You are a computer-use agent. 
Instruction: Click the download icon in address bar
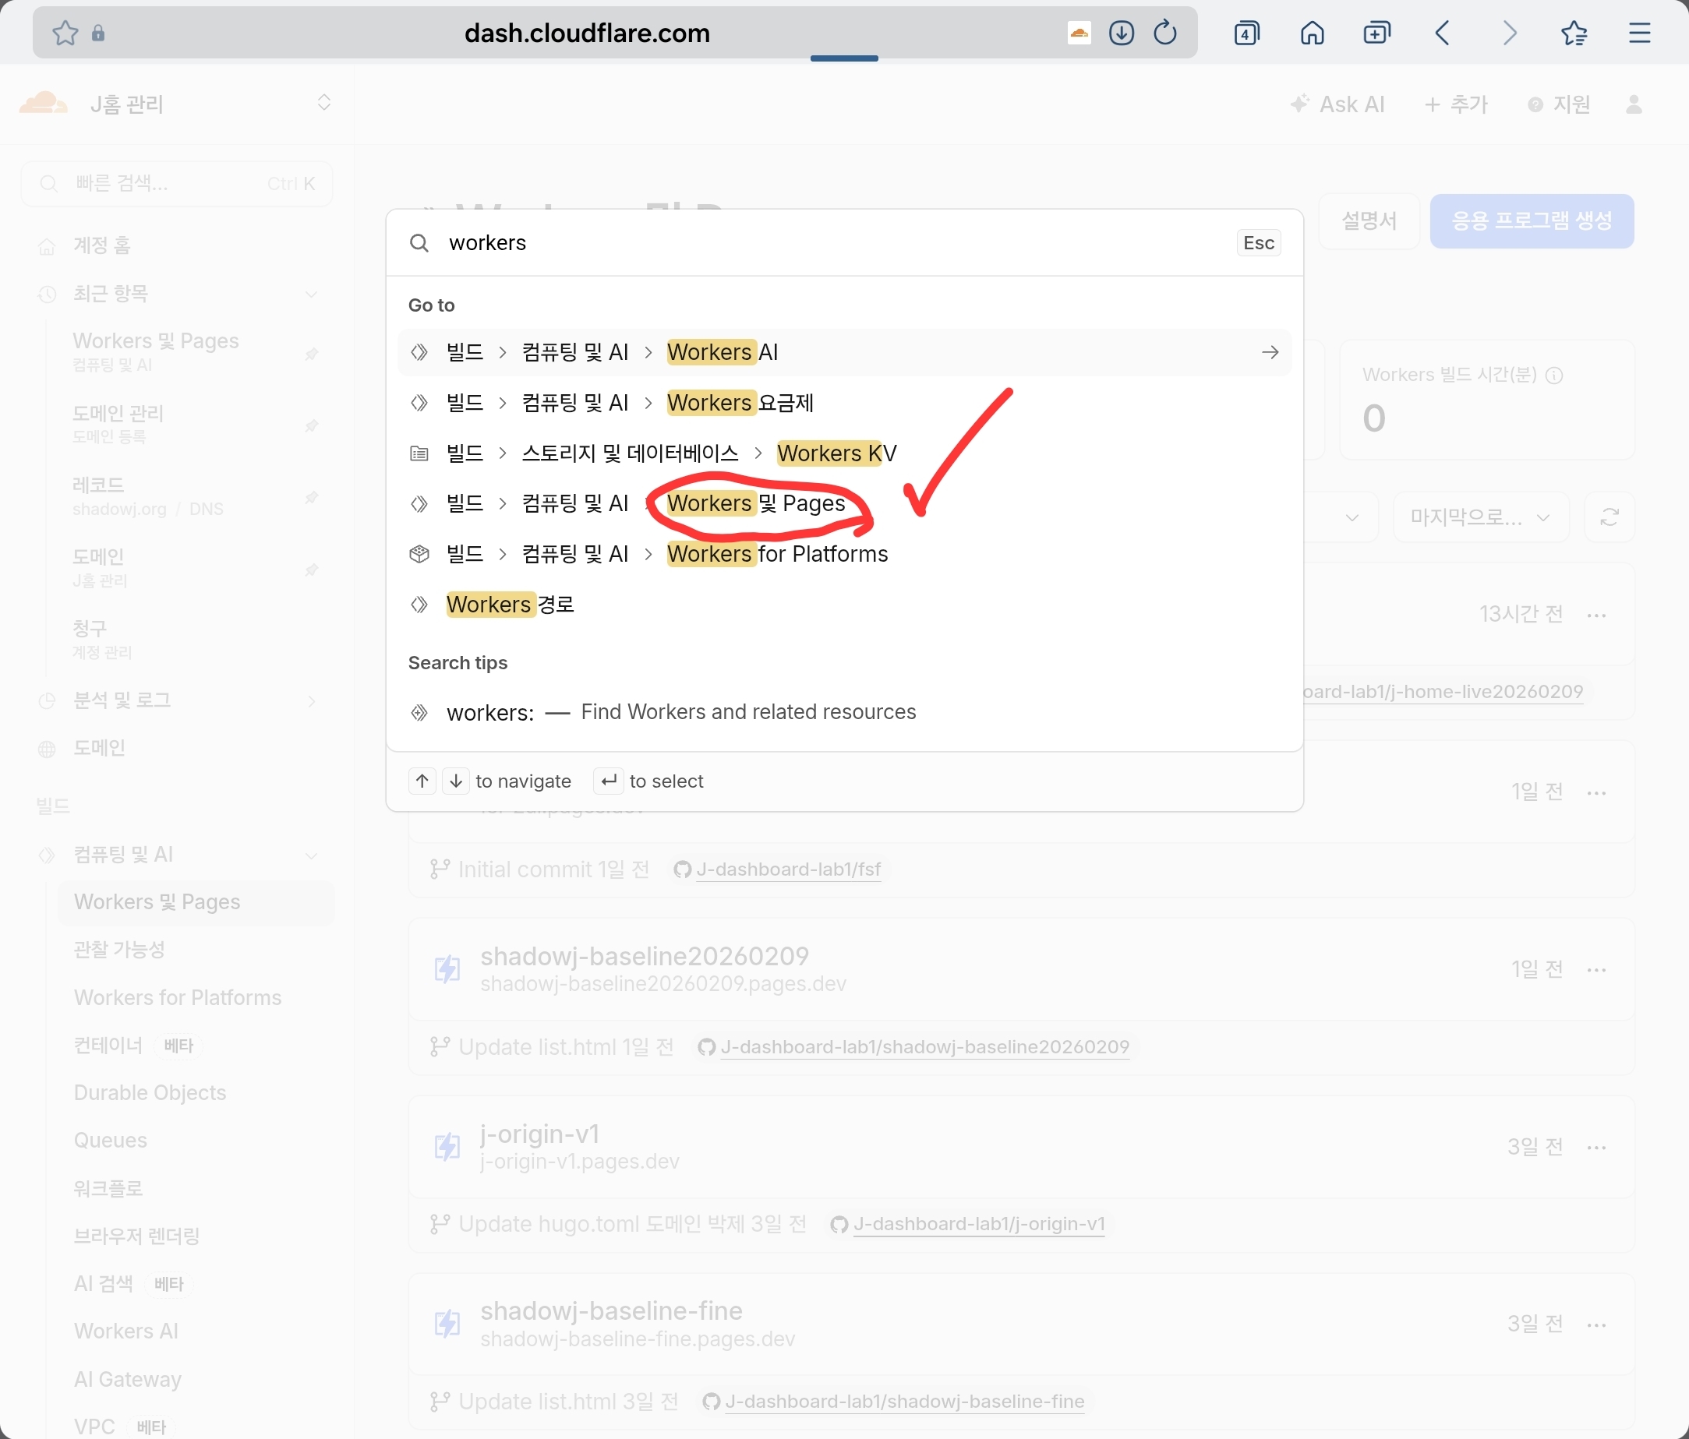point(1121,33)
